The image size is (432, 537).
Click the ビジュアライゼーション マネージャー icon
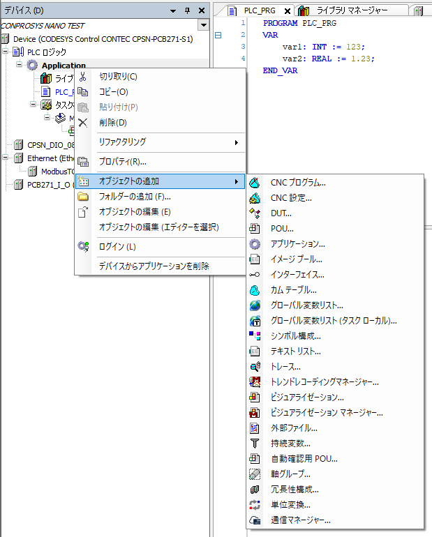255,413
